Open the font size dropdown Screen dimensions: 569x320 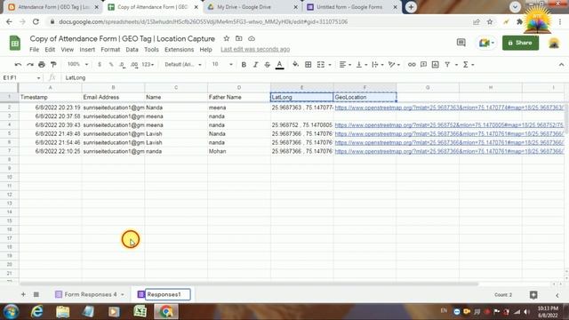222,64
